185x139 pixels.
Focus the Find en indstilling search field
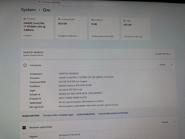pos(77,3)
